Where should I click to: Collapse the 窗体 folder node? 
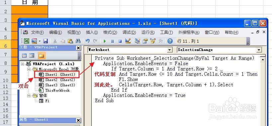coord(29,96)
